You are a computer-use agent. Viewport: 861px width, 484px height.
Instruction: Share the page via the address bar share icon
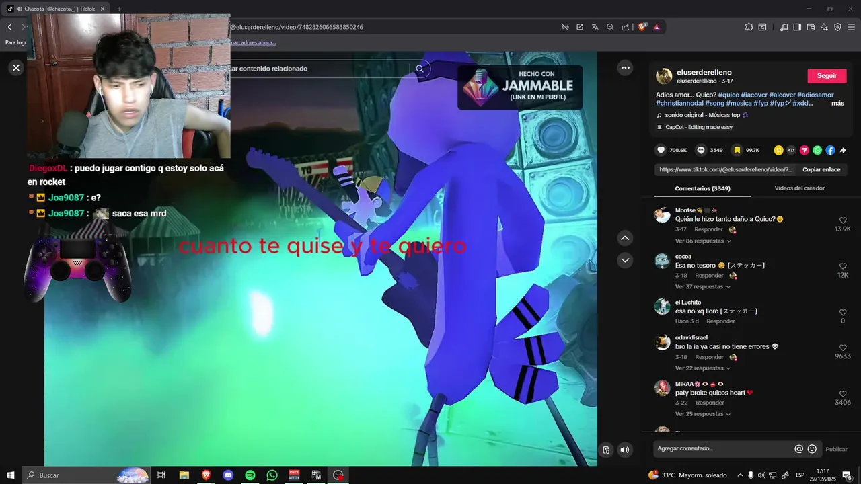click(x=626, y=27)
